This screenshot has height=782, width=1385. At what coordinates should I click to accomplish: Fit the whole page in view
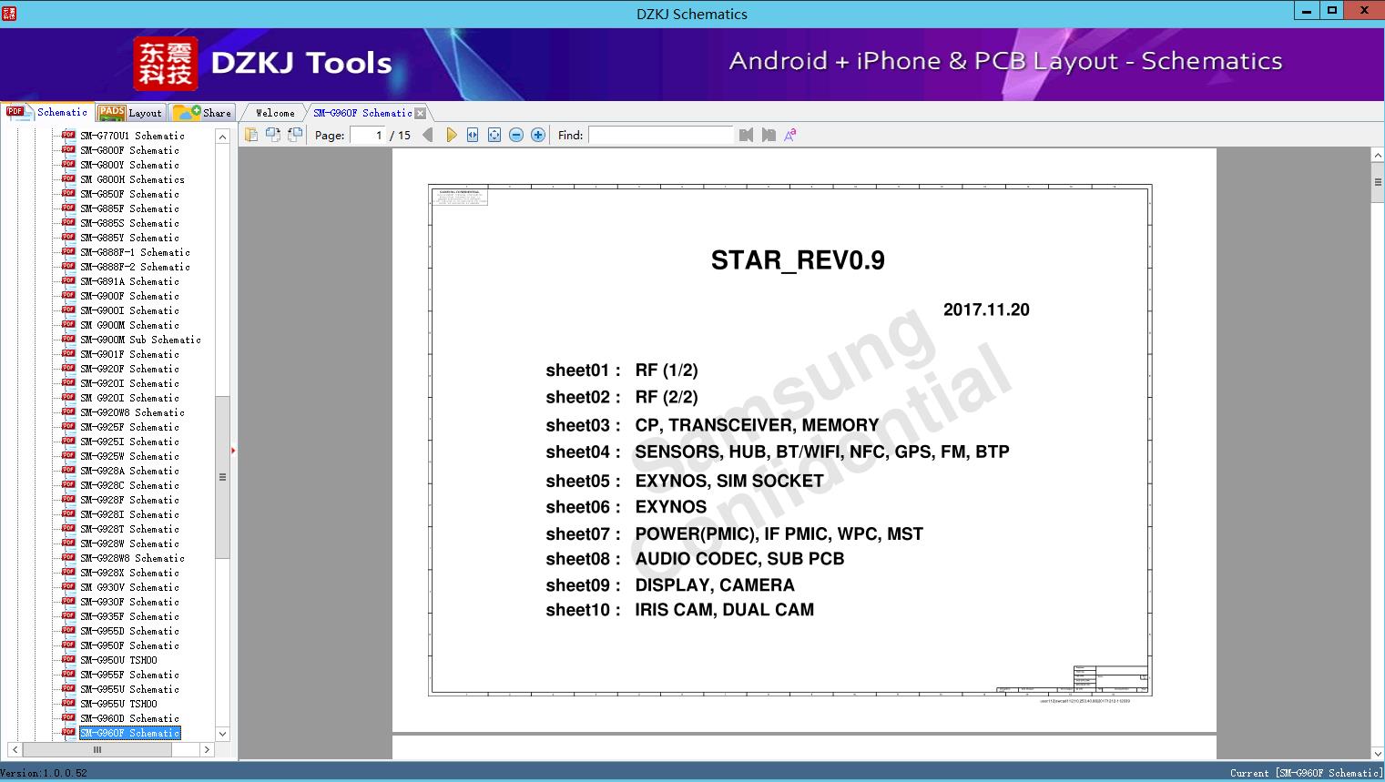tap(494, 135)
